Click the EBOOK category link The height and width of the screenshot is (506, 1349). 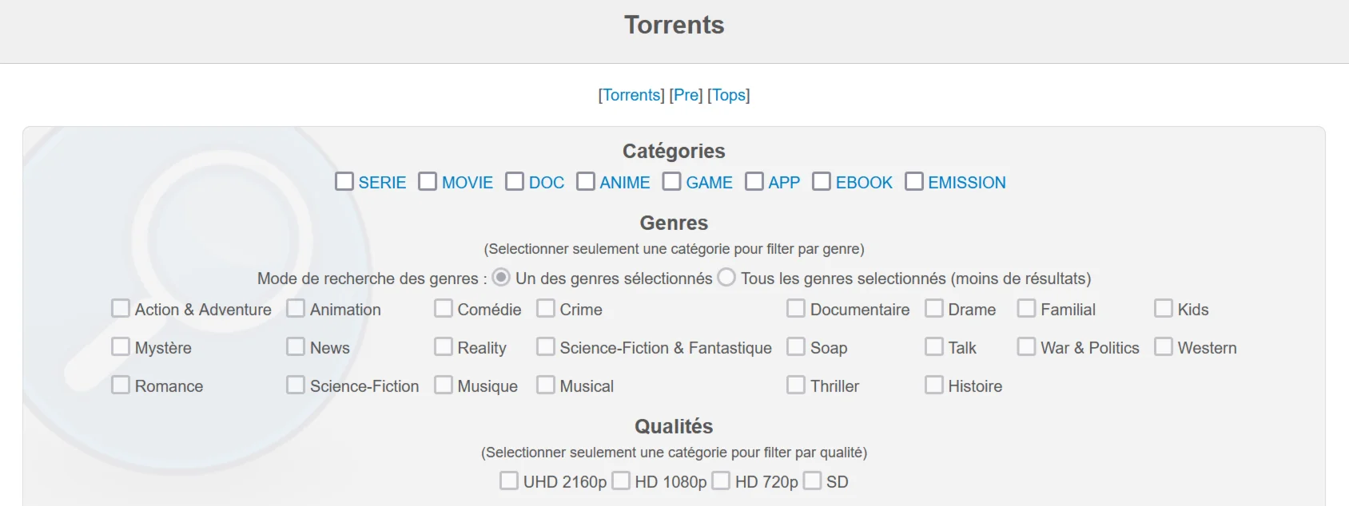[x=864, y=183]
